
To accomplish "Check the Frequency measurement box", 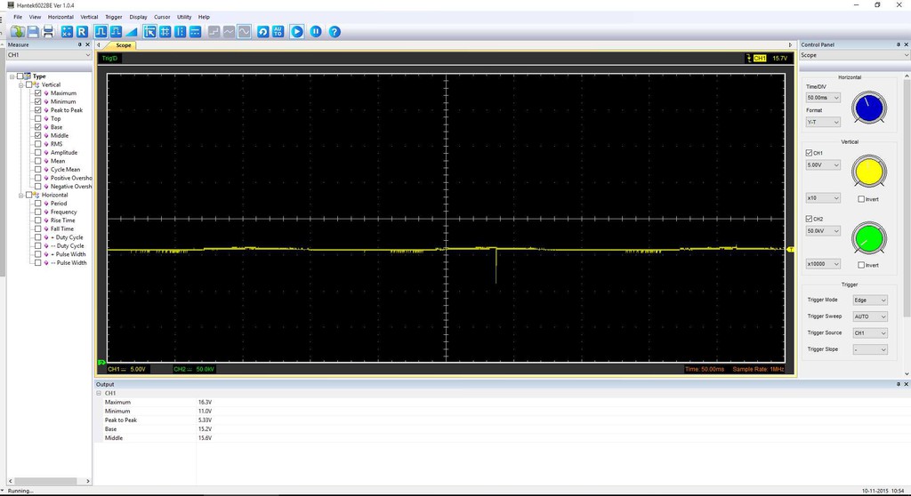I will click(37, 212).
